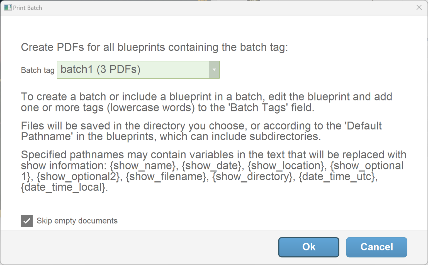Uncheck the Skip empty documents checkbox
Screen dimensions: 428x265
pos(27,221)
